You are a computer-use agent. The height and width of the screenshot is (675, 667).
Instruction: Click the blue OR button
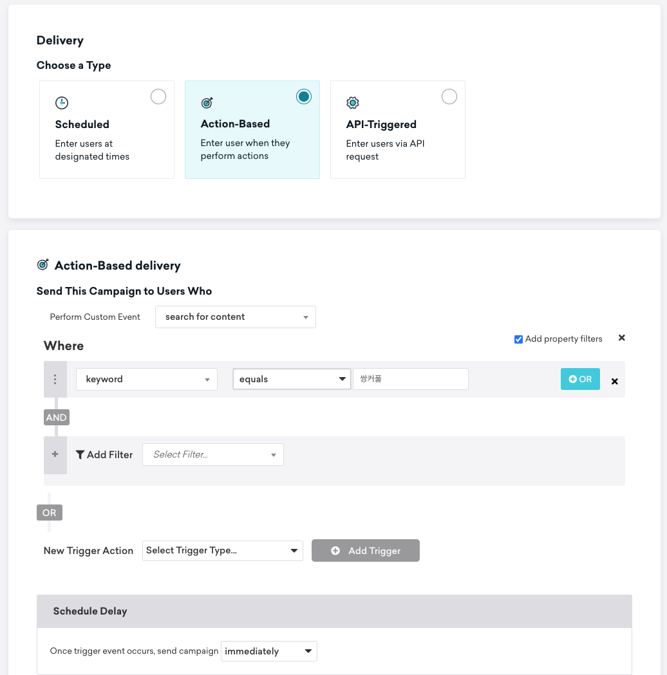581,379
